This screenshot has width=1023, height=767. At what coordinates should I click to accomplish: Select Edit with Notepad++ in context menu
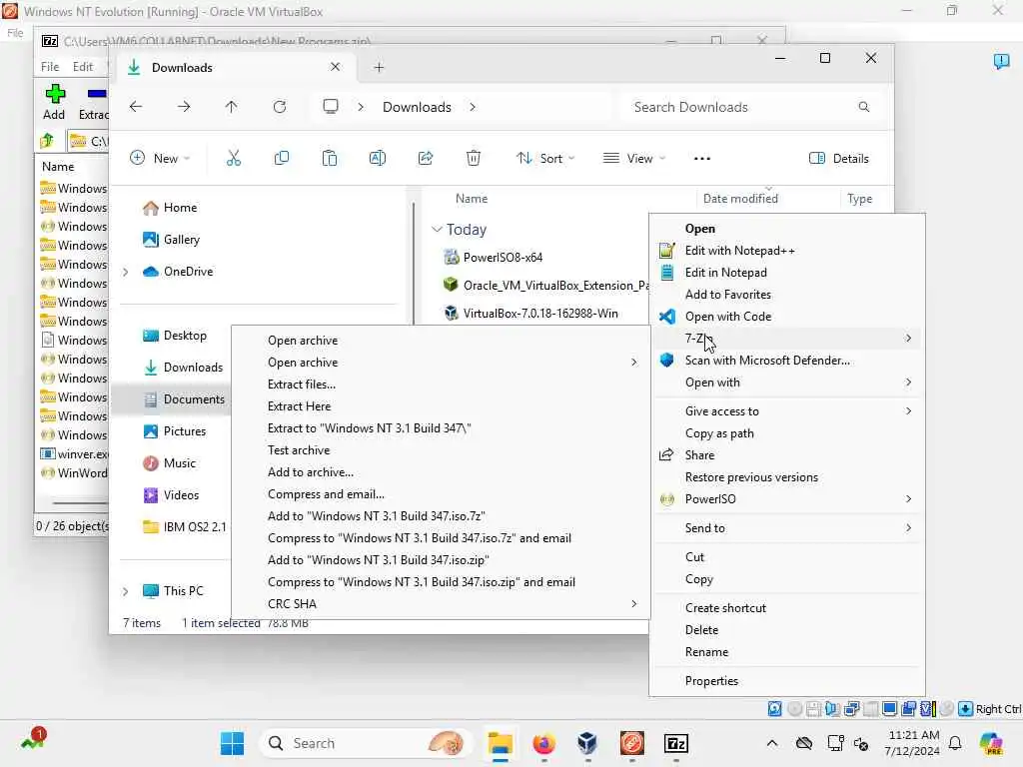740,251
